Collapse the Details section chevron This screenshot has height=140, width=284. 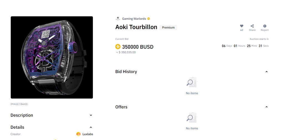(91, 127)
